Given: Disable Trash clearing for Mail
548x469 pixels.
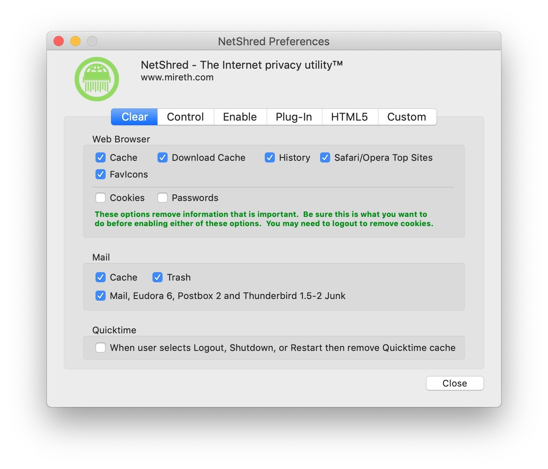Looking at the screenshot, I should point(158,277).
